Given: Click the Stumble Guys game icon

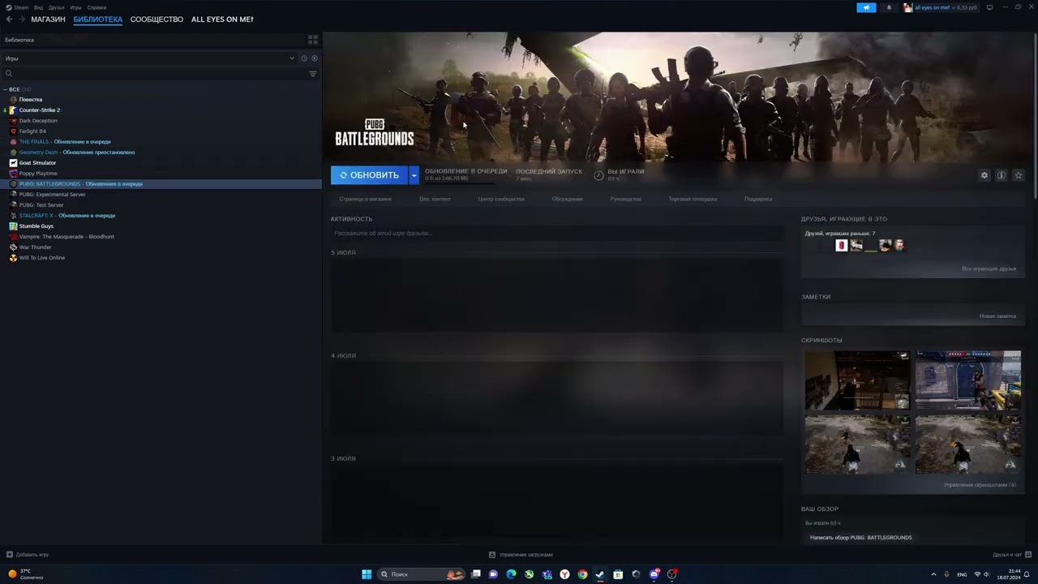Looking at the screenshot, I should (x=13, y=226).
